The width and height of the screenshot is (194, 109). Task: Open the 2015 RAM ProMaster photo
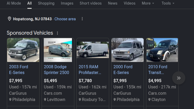pyautogui.click(x=93, y=50)
